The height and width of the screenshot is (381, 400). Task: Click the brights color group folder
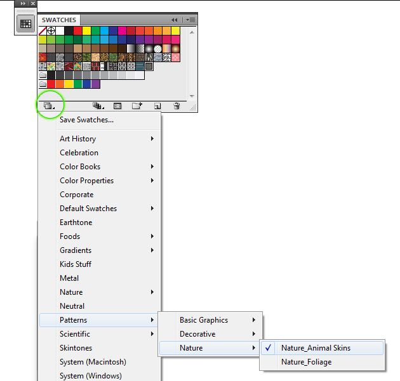pyautogui.click(x=43, y=84)
